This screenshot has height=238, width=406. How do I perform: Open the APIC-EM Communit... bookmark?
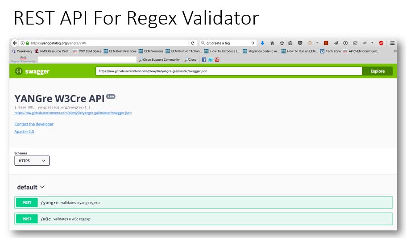pos(361,51)
